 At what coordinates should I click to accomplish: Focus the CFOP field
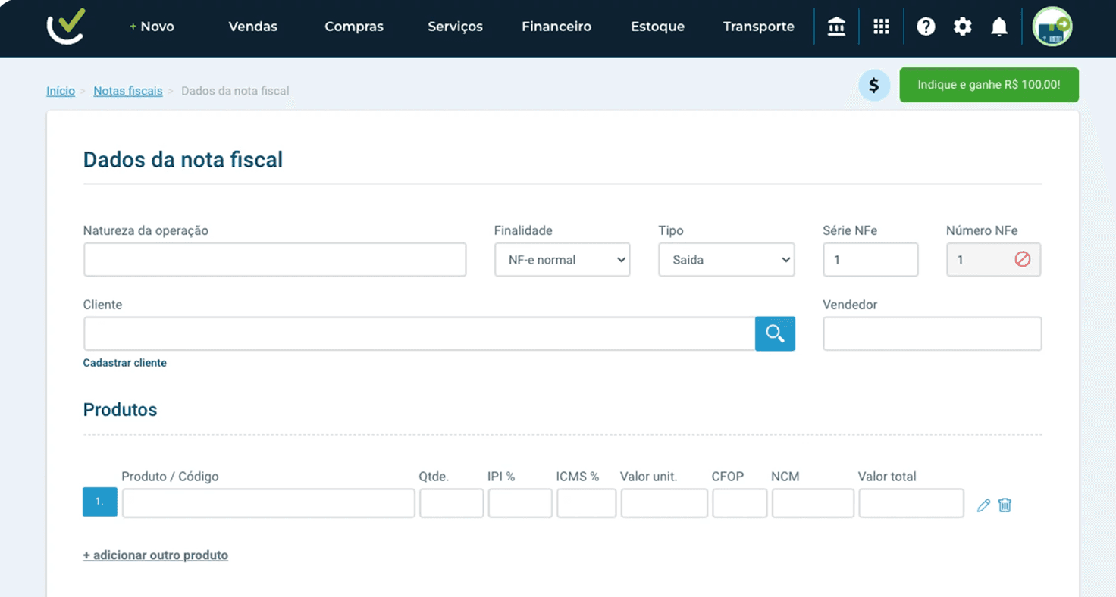click(740, 503)
